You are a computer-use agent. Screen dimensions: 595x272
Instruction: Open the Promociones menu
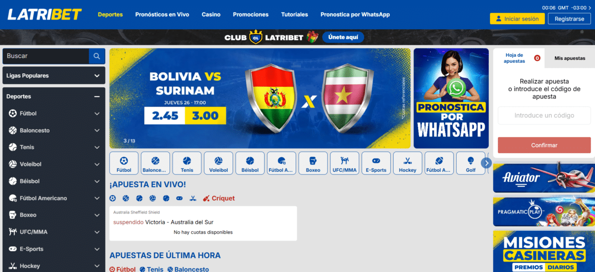(x=251, y=14)
